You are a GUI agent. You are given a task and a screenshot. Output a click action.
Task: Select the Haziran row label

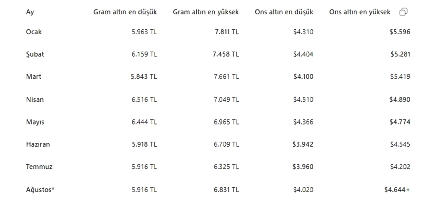click(38, 144)
